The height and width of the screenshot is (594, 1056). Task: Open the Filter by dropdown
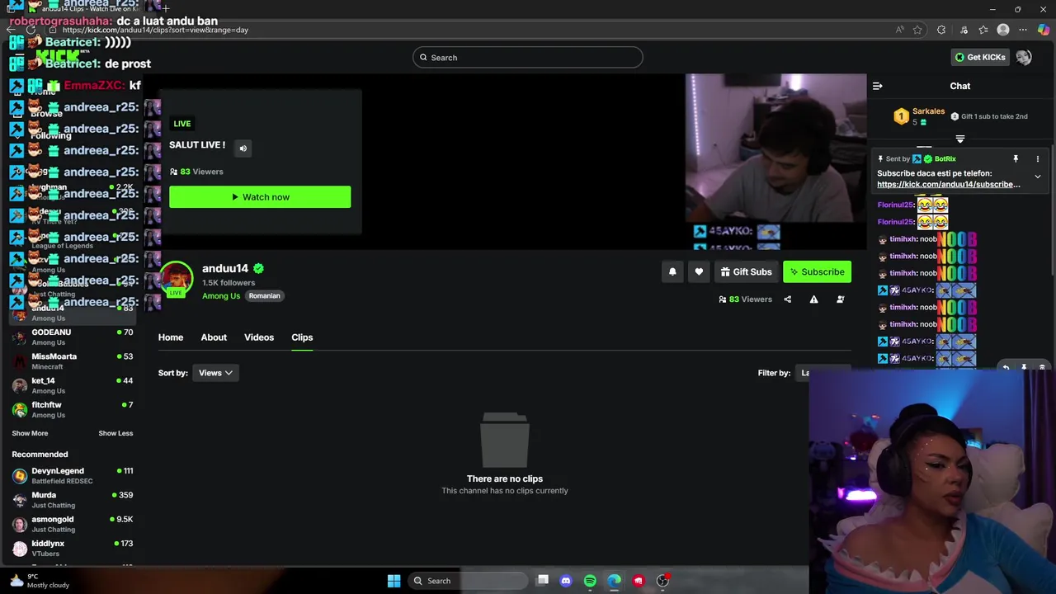[x=822, y=373]
